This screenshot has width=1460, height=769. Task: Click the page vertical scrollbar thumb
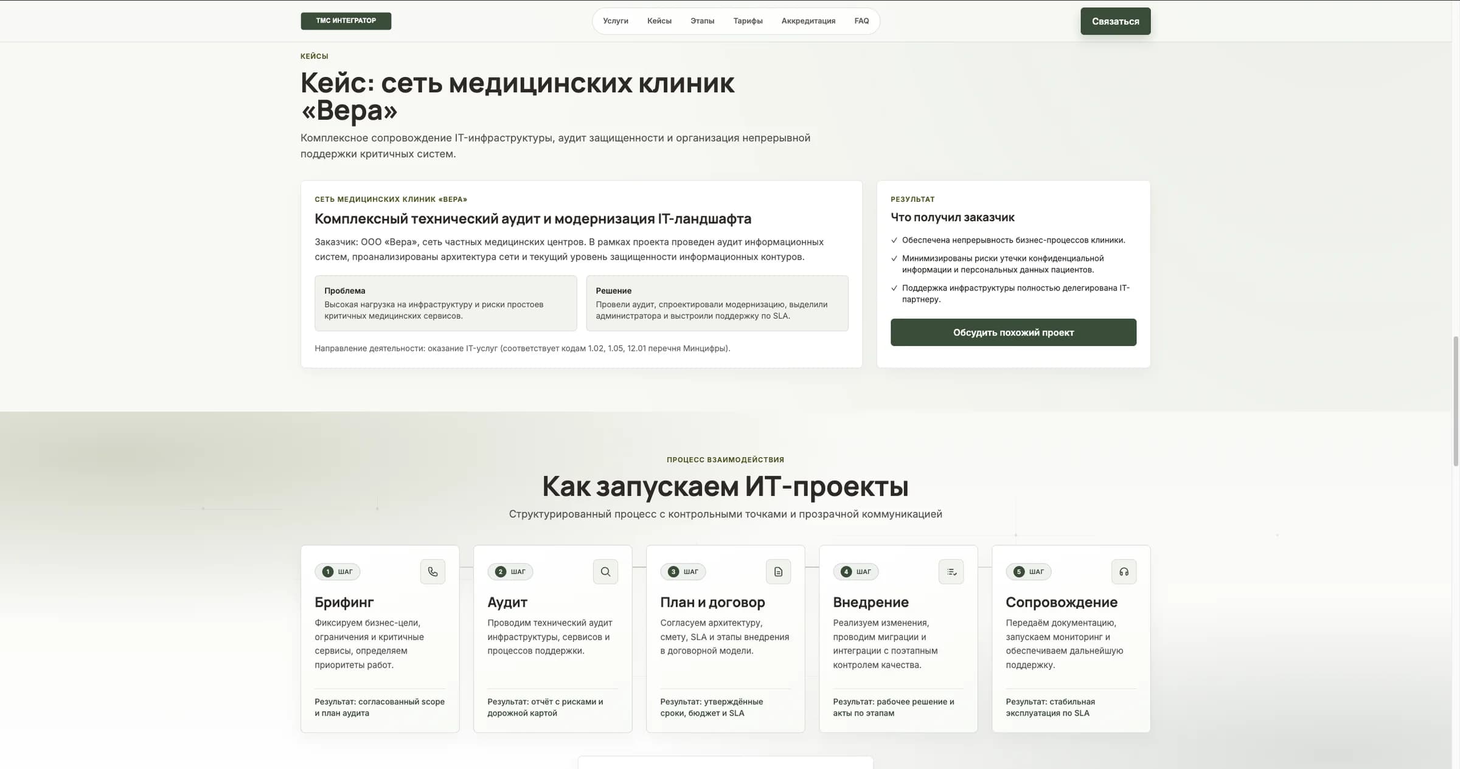pyautogui.click(x=1456, y=401)
